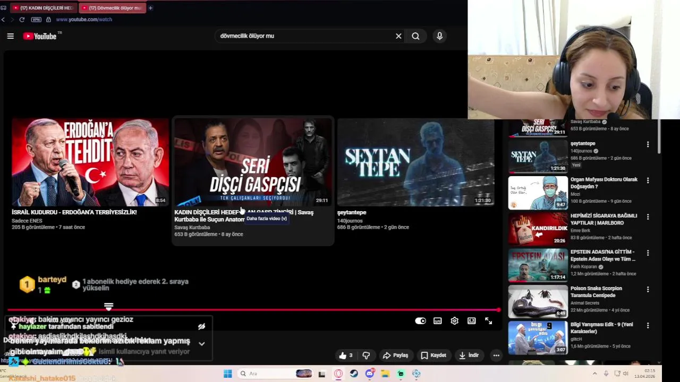Image resolution: width=680 pixels, height=382 pixels.
Task: Dislike the video with thumbs down
Action: coord(366,355)
